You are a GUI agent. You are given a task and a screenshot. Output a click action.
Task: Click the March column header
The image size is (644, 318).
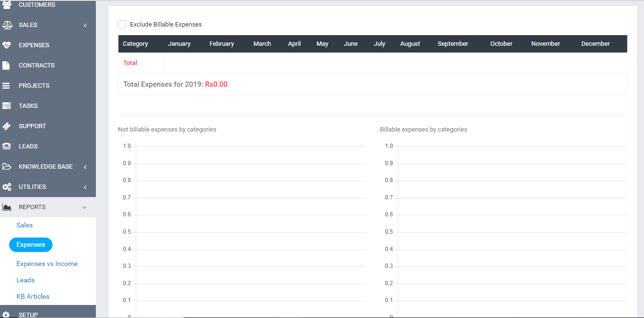click(262, 44)
